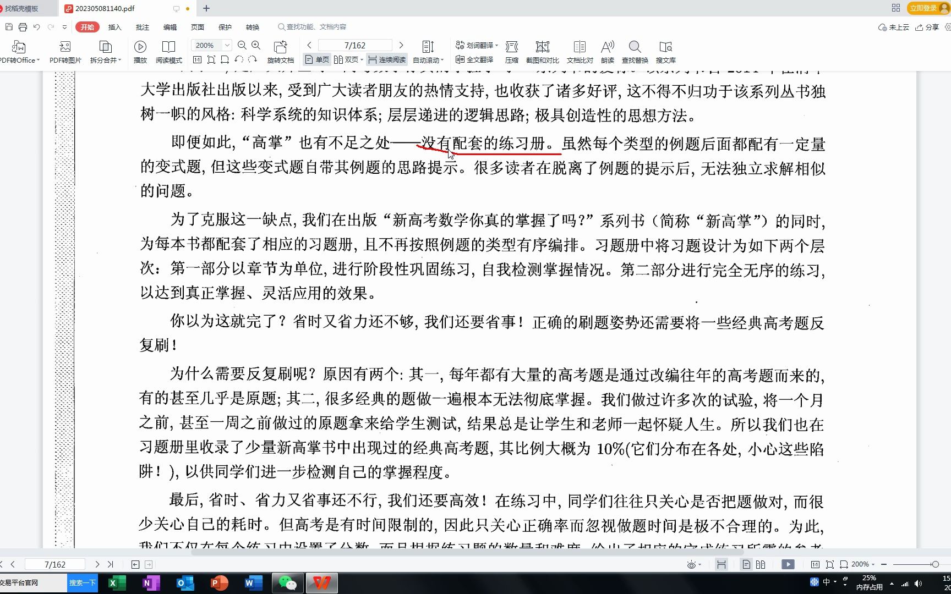The image size is (951, 594).
Task: Toggle single page icon in status bar
Action: (746, 564)
